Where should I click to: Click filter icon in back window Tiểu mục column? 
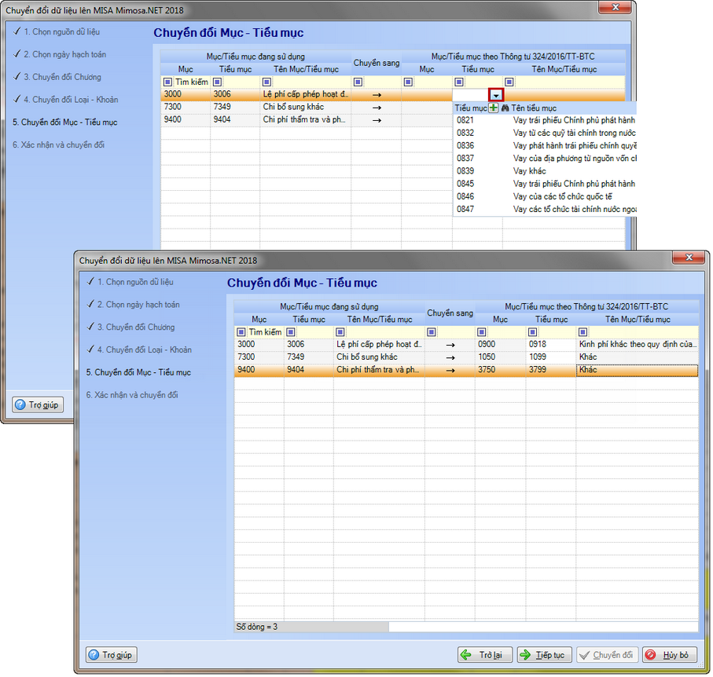(217, 82)
